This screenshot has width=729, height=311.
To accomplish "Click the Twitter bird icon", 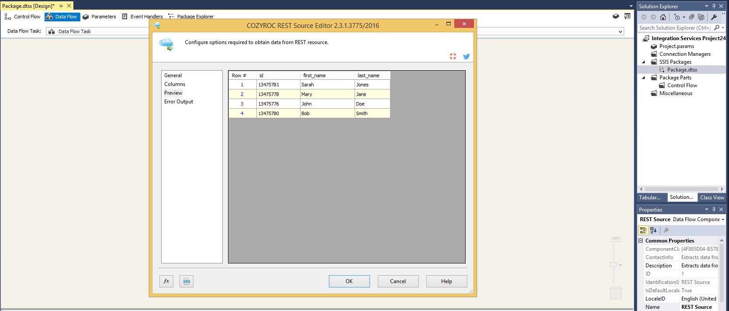I will [466, 57].
